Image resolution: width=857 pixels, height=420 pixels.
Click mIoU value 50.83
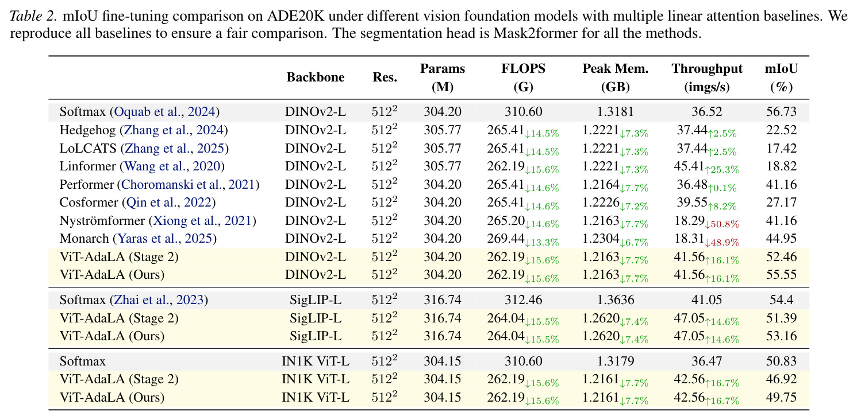click(x=781, y=361)
